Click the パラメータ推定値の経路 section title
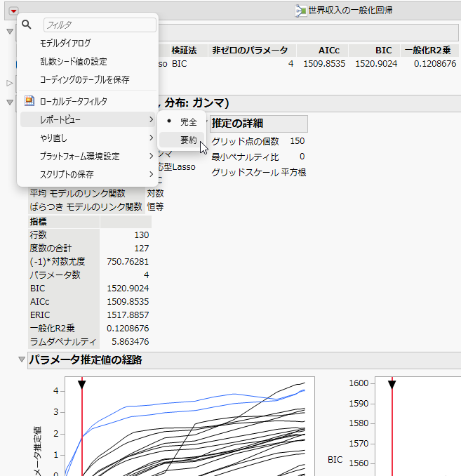This screenshot has width=461, height=476. tap(86, 359)
